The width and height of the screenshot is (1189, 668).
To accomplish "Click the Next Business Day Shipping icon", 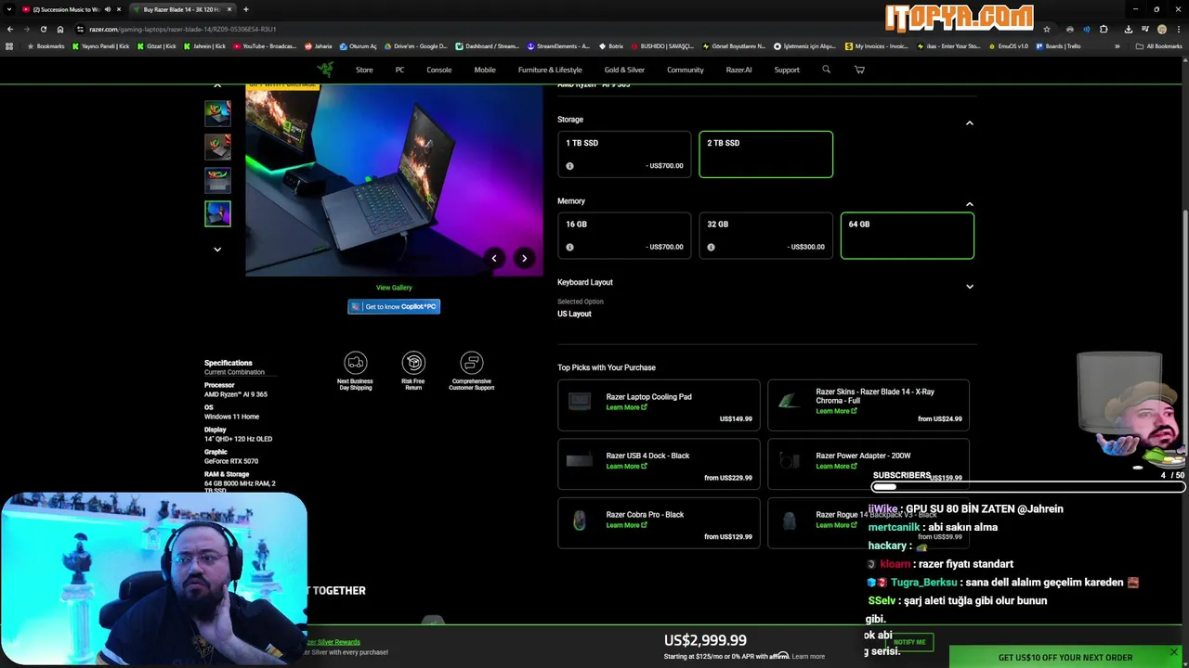I will click(x=355, y=363).
